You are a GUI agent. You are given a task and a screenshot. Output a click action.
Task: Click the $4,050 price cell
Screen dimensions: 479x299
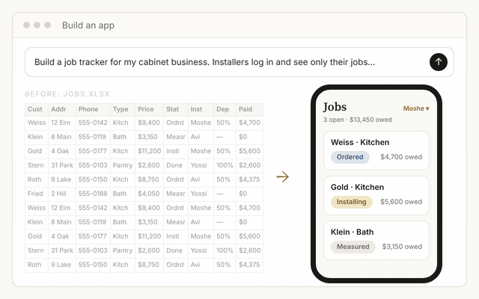[148, 194]
